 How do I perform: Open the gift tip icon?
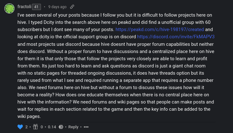pos(35,127)
